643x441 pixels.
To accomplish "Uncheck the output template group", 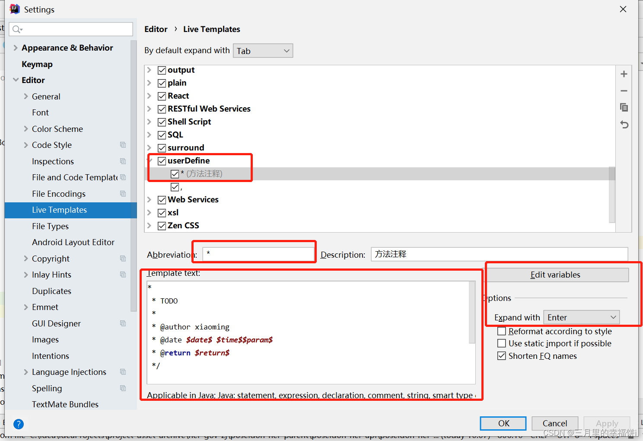I will tap(162, 70).
